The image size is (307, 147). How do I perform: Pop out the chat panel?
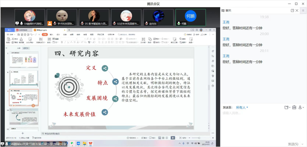coord(292,10)
